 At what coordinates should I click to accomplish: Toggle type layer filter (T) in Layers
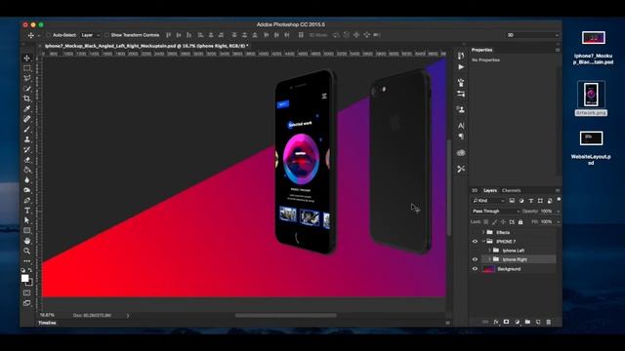(531, 201)
